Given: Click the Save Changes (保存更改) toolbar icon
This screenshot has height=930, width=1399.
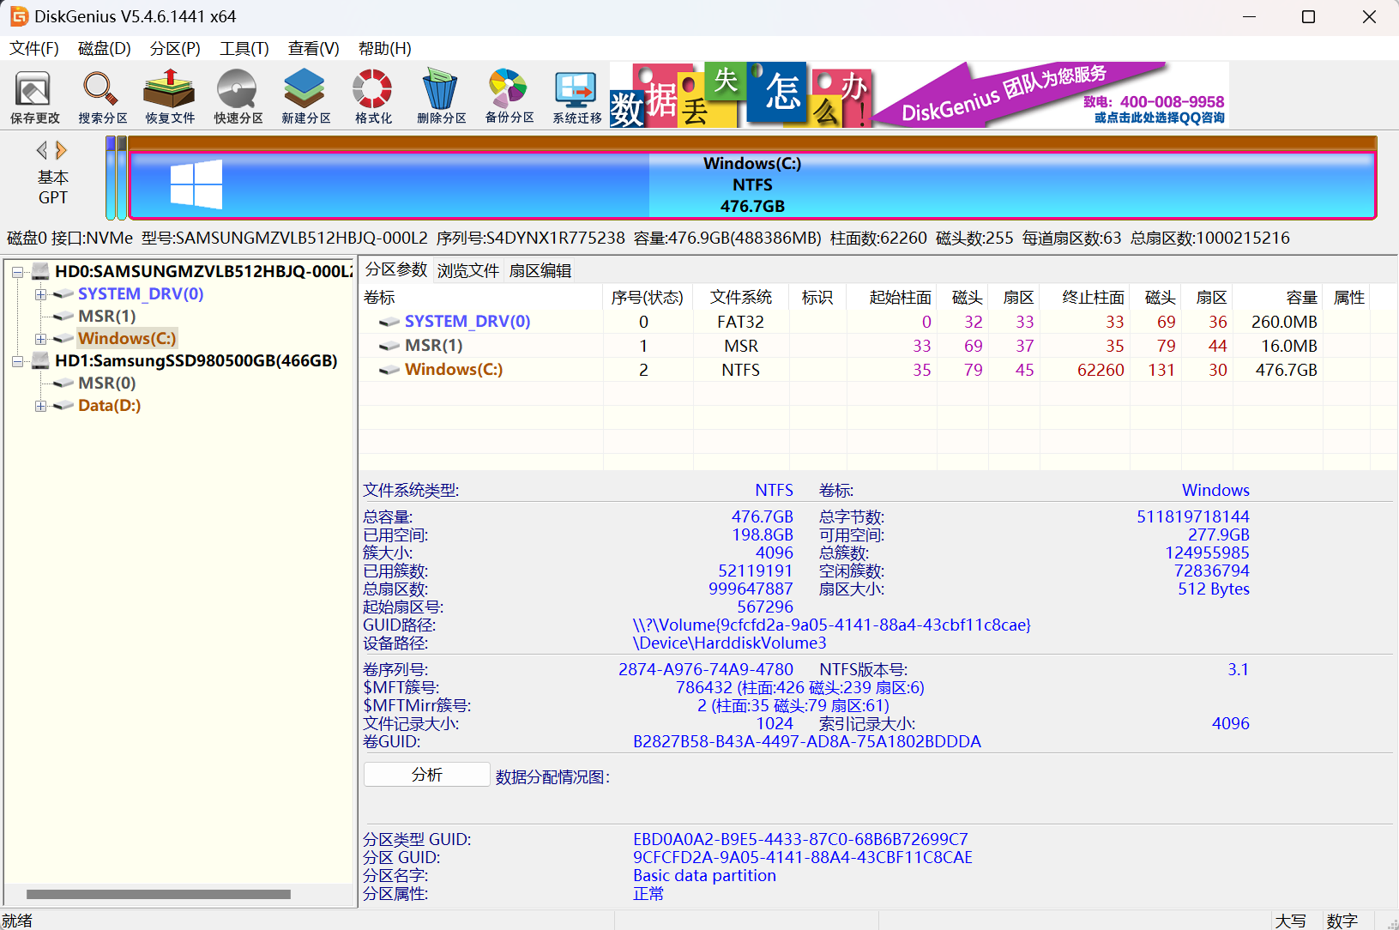Looking at the screenshot, I should click(34, 96).
